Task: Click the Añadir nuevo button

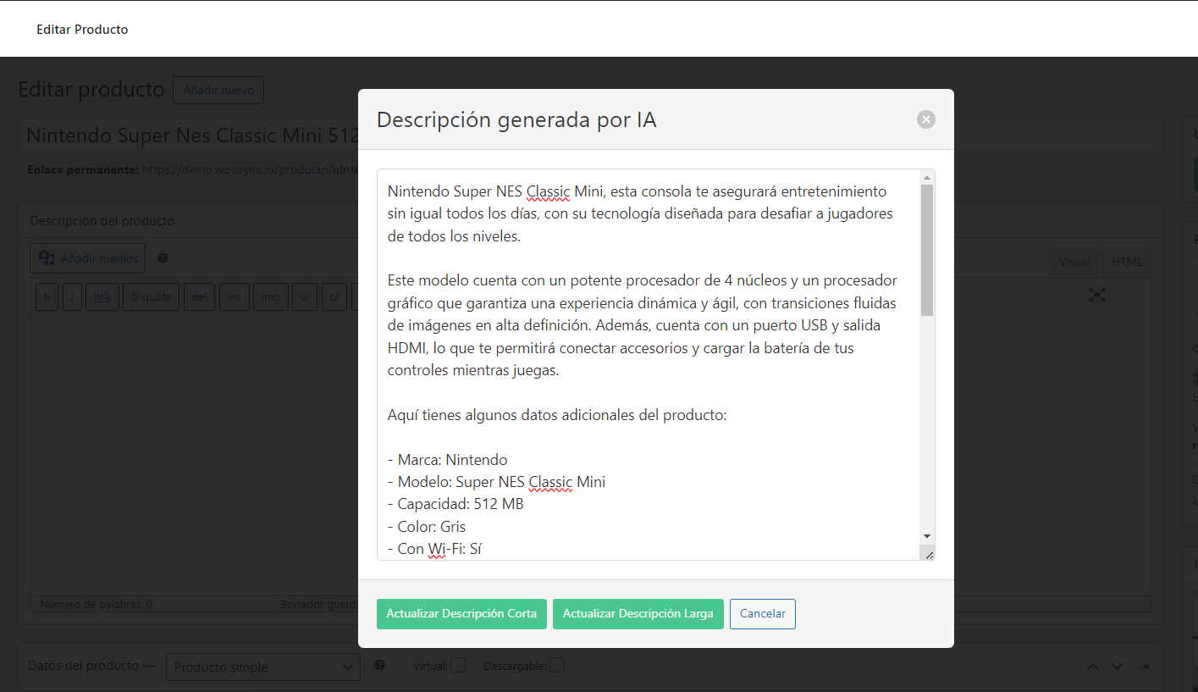Action: coord(218,90)
